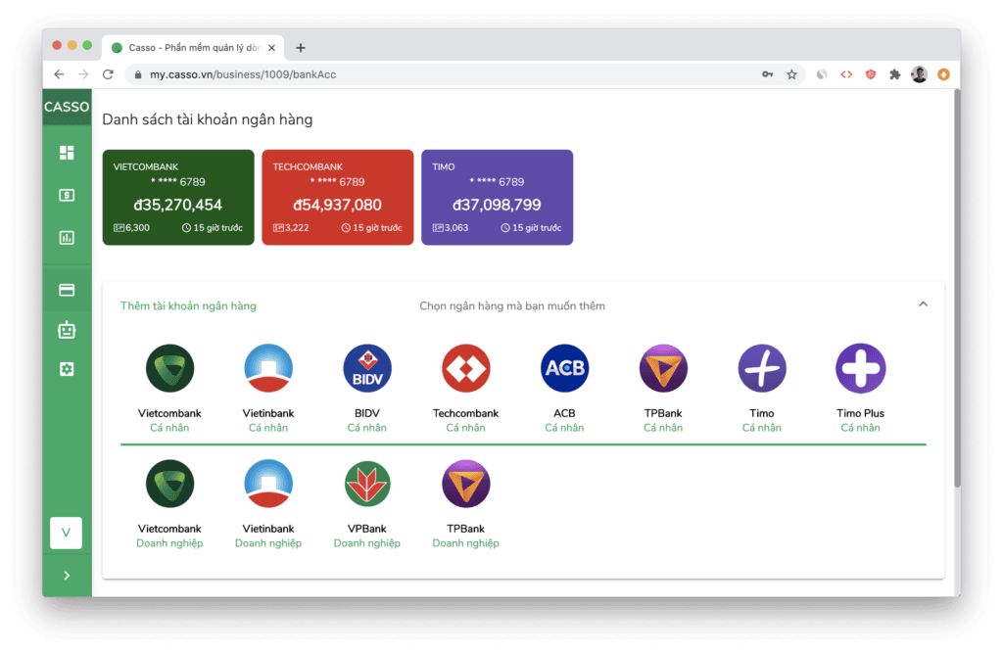The width and height of the screenshot is (1003, 653).
Task: Select Techcombank Cá nhân bank icon
Action: click(x=465, y=368)
